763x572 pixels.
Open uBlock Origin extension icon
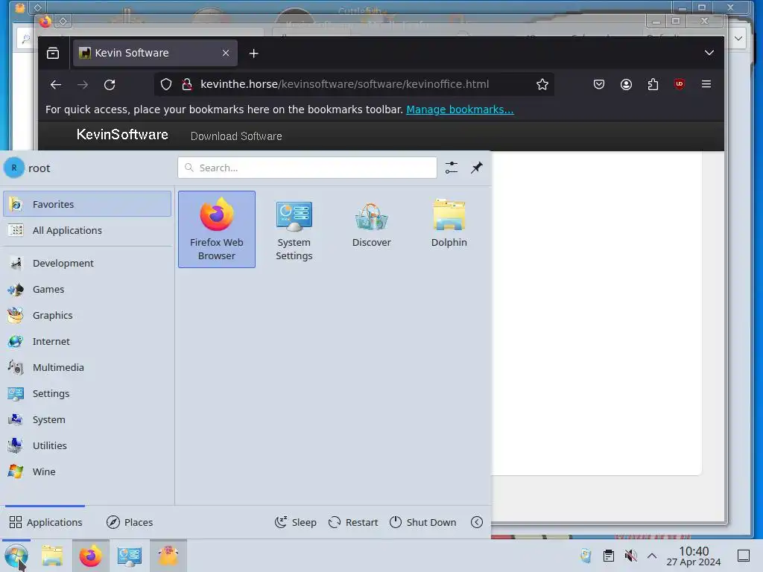click(x=680, y=85)
